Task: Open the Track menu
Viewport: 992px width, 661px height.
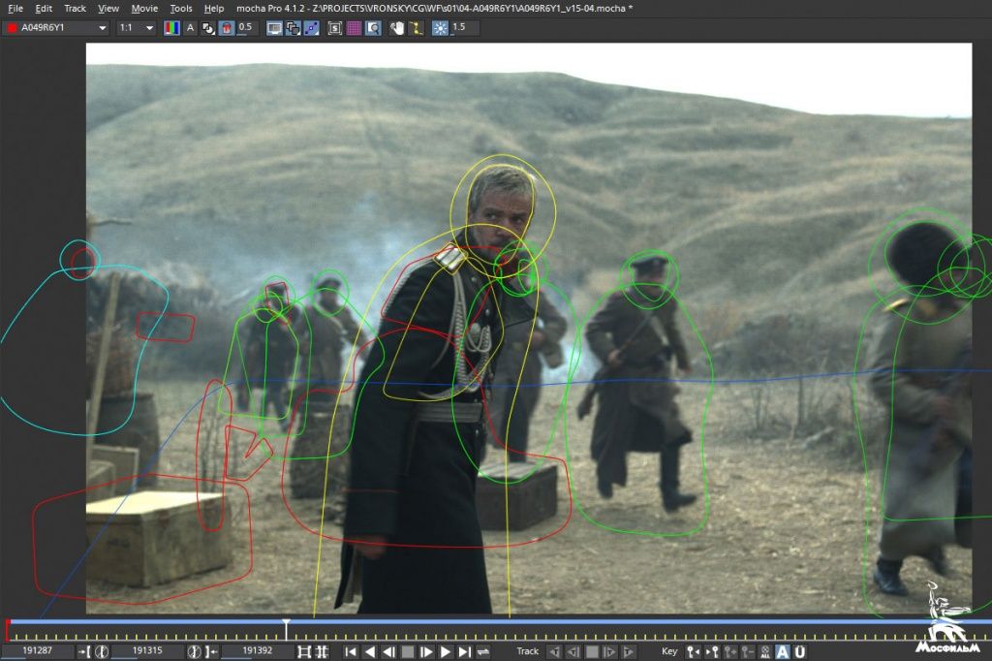Action: [75, 8]
